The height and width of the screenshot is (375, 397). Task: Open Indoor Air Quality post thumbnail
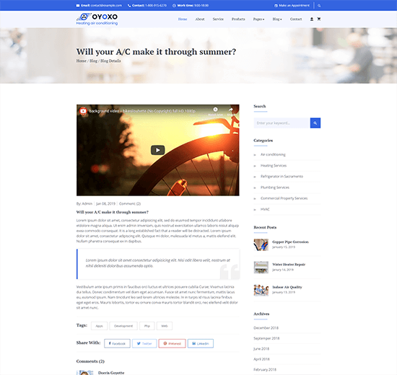261,290
